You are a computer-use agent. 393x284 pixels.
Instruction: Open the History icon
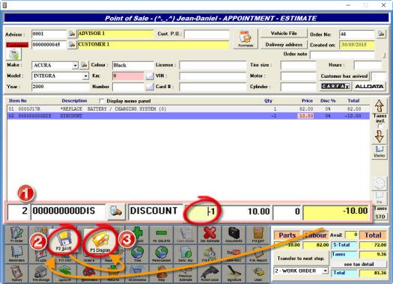16,274
